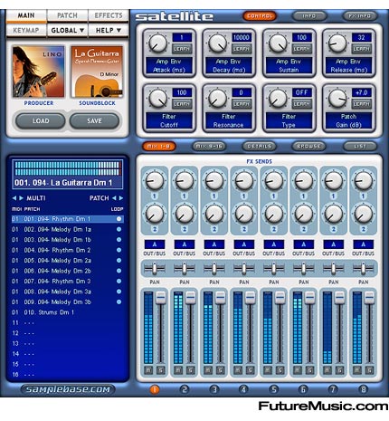The height and width of the screenshot is (421, 389).
Task: Select channel 1 button at bottom
Action: pyautogui.click(x=154, y=389)
